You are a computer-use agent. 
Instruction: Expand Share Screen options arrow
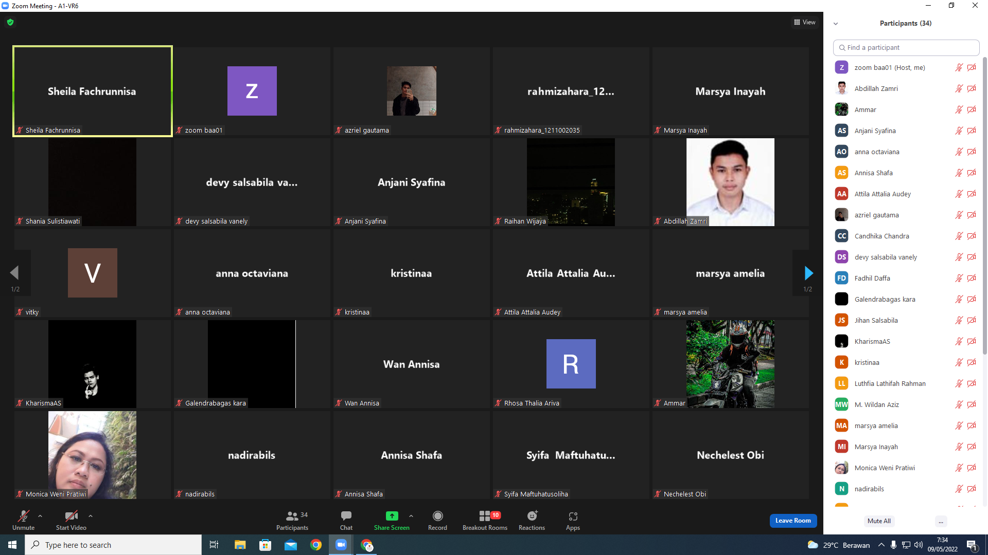coord(411,516)
